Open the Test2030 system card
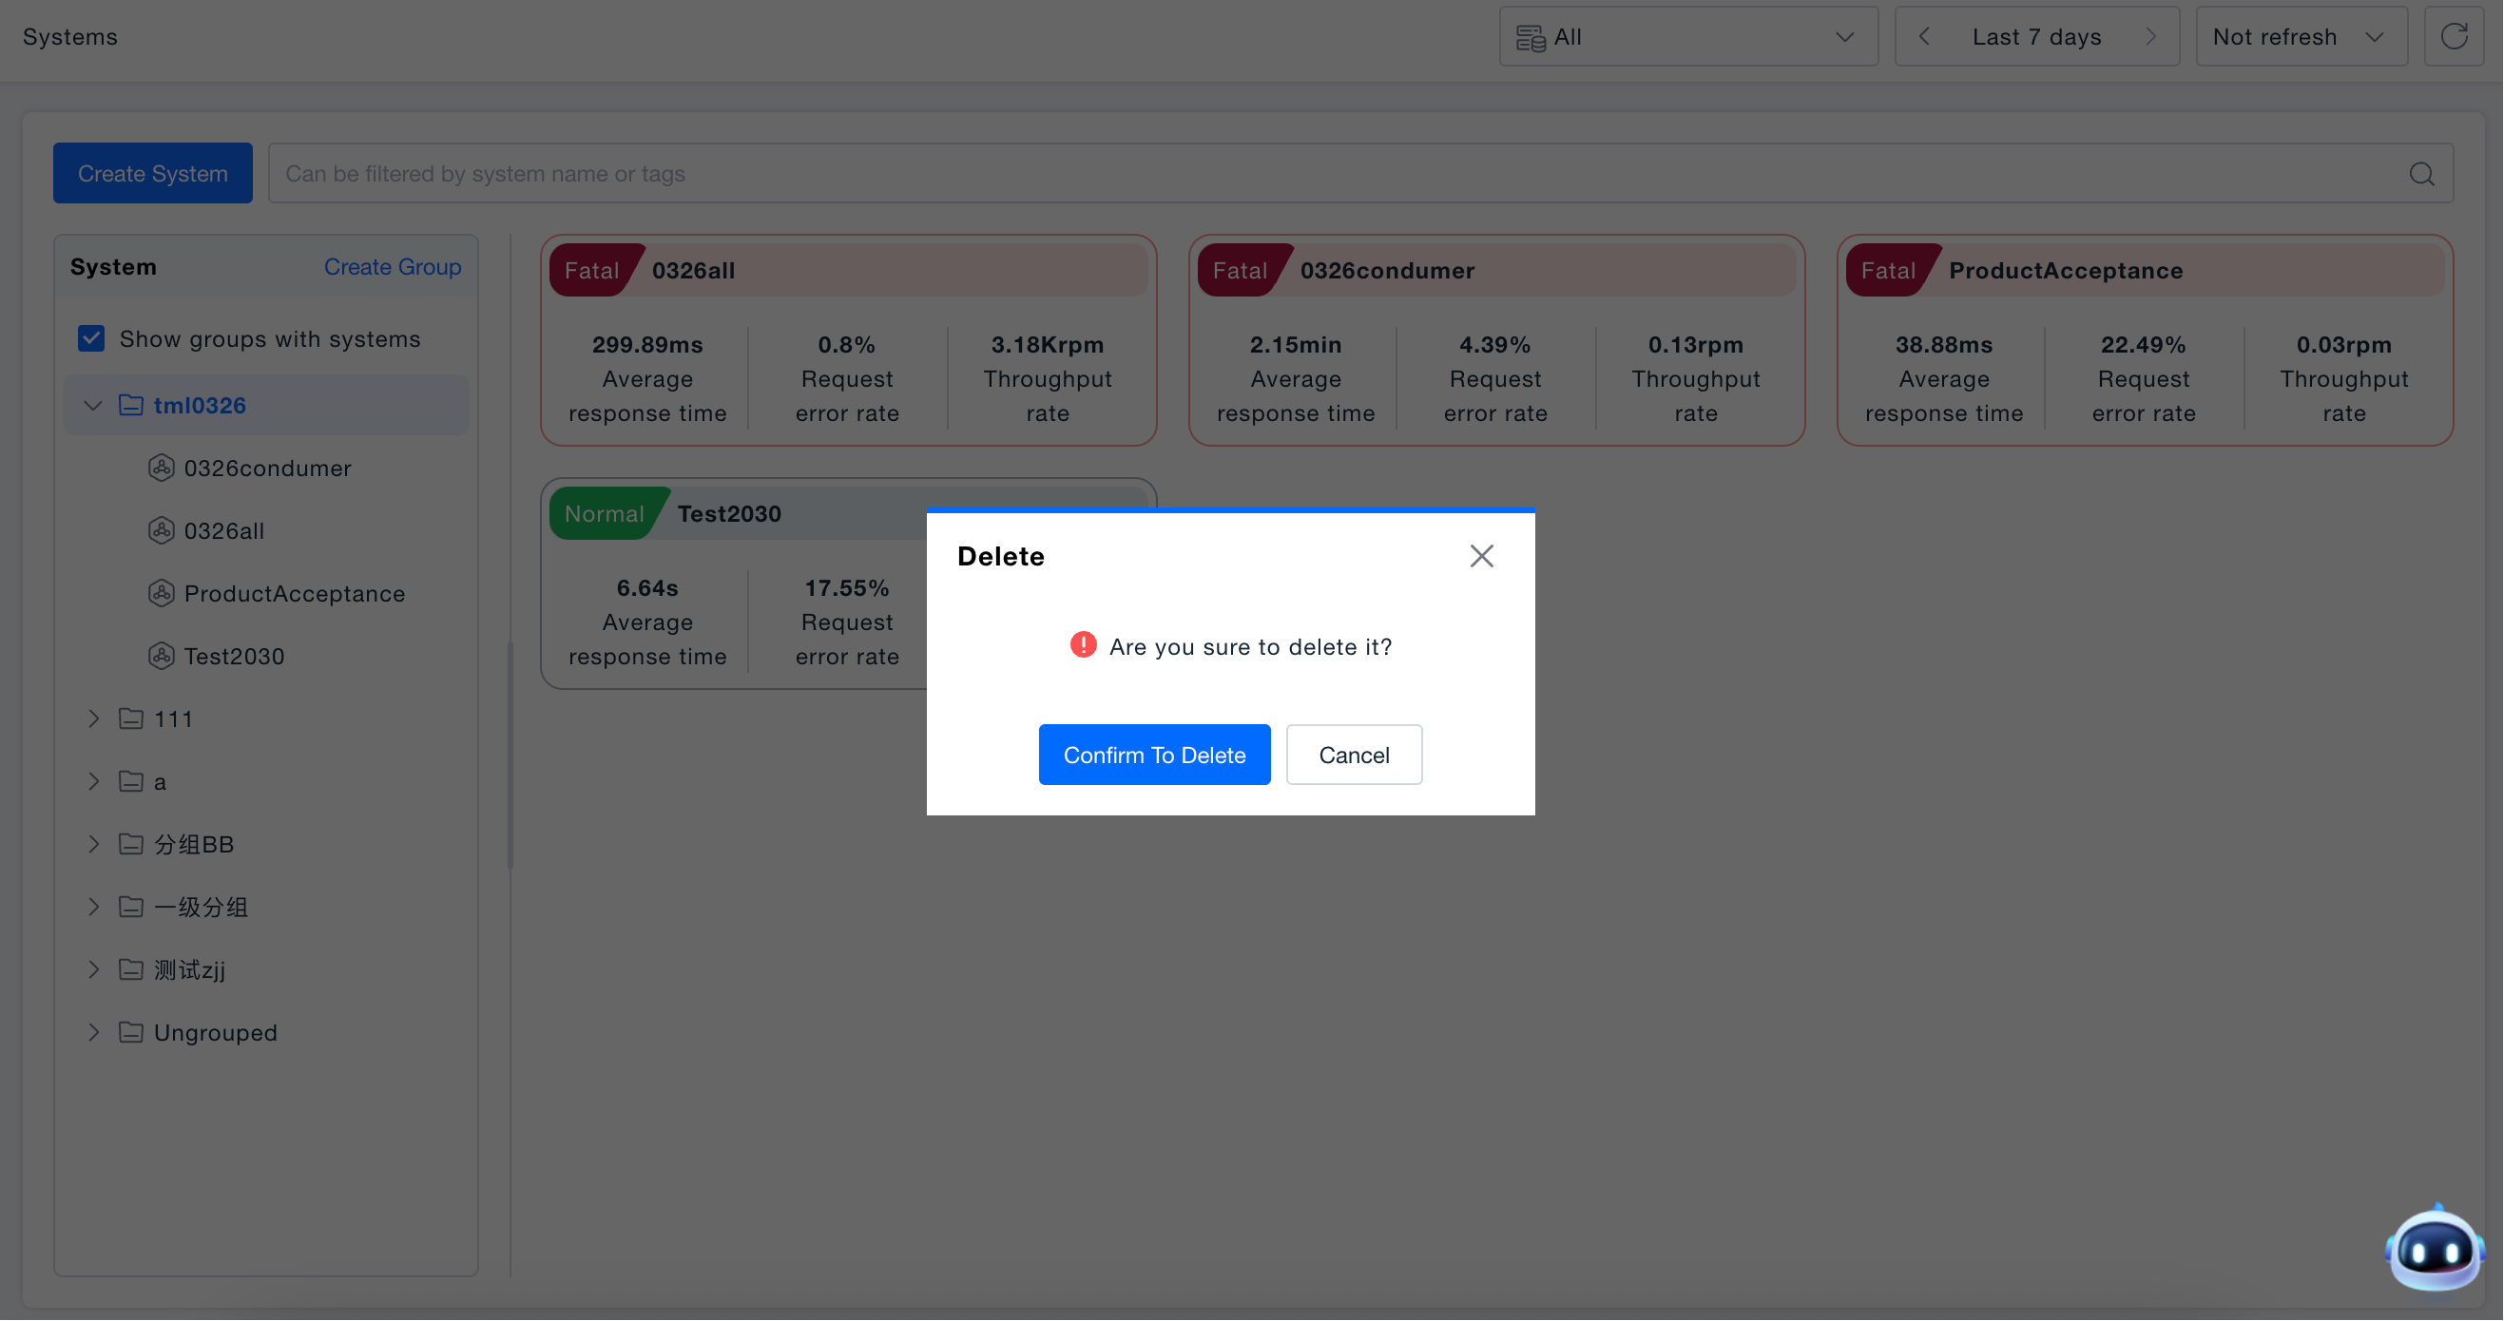Screen dimensions: 2504x1321 pos(735,584)
